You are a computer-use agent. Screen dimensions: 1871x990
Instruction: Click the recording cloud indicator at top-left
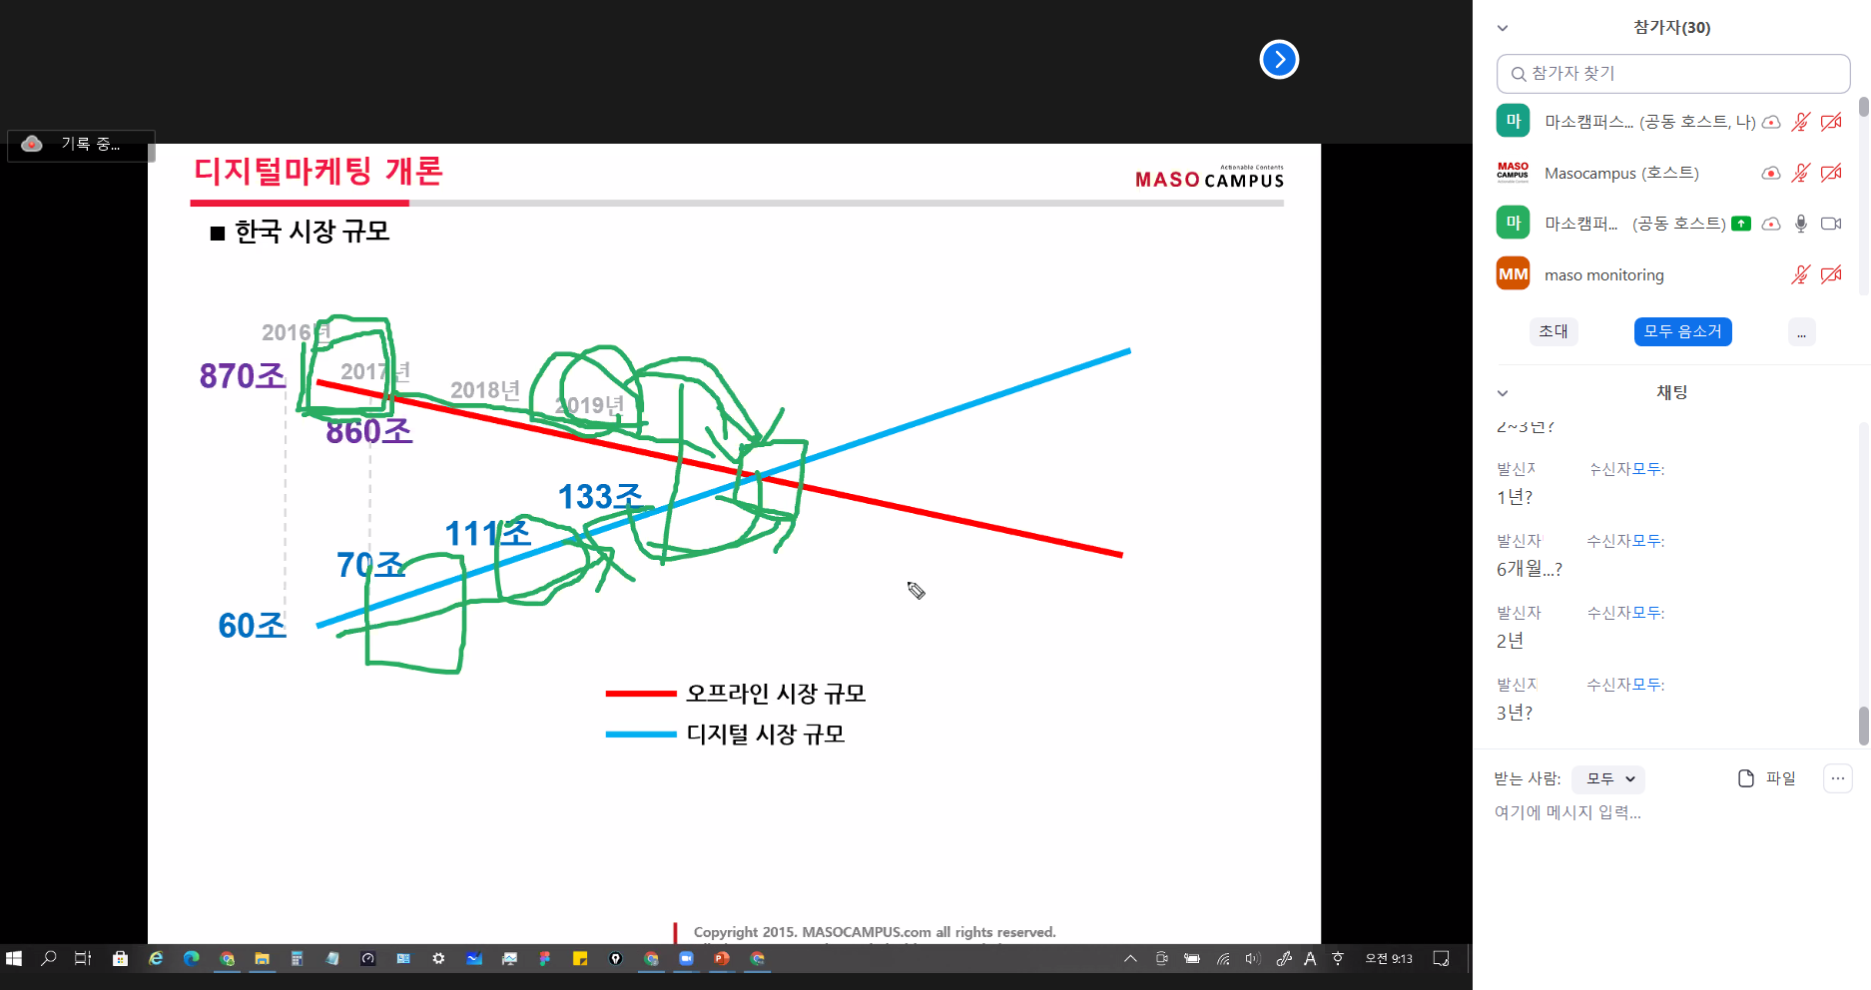tap(32, 144)
